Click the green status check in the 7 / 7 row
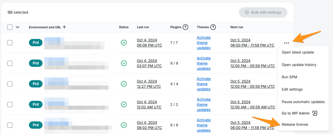The width and height of the screenshot is (333, 134). point(124,43)
